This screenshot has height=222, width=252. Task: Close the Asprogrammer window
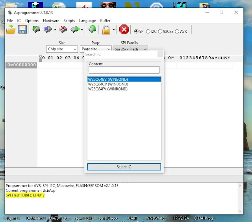pos(236,13)
